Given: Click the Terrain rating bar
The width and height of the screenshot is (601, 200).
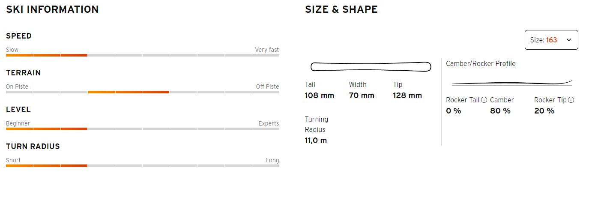Looking at the screenshot, I should click(143, 92).
